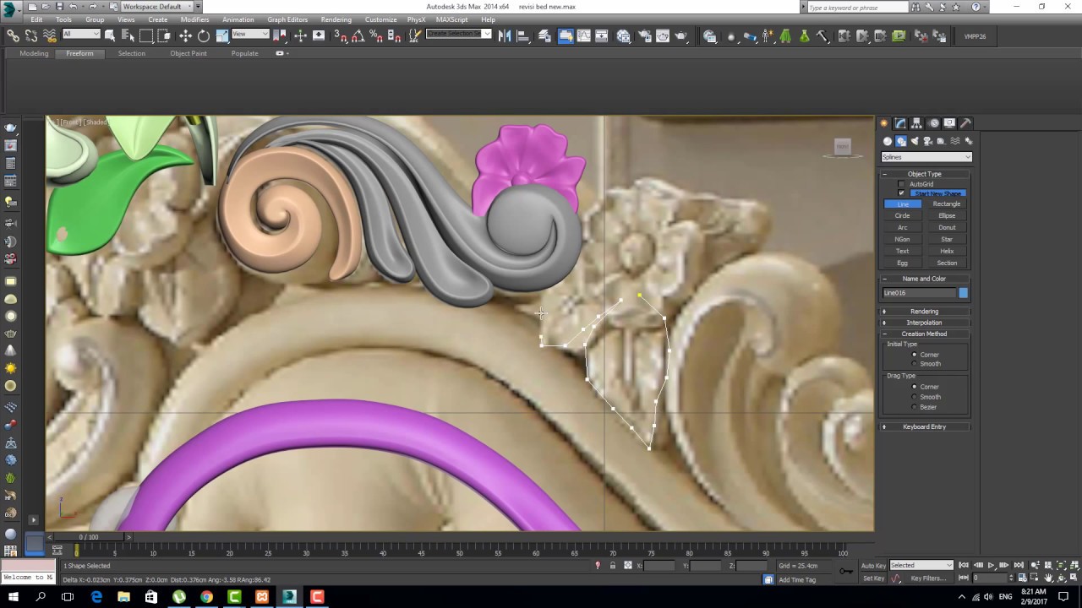This screenshot has height=608, width=1082.
Task: Enable the AutoGrid checkbox
Action: (901, 184)
